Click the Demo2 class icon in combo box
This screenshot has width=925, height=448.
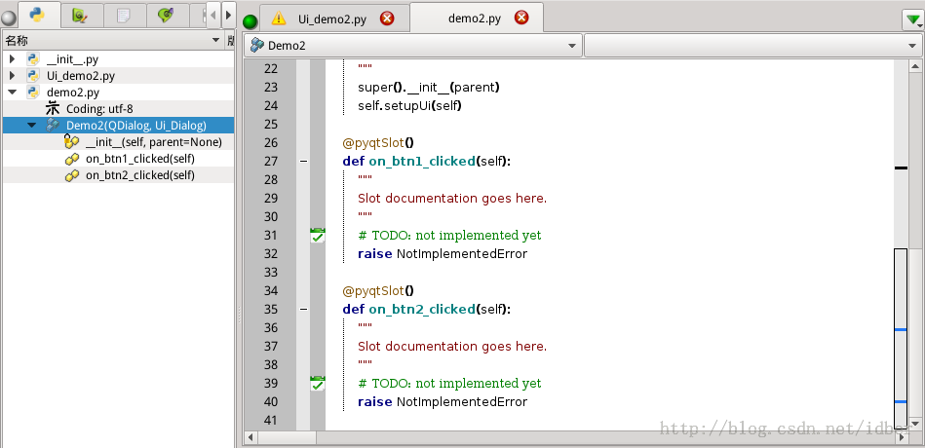257,46
